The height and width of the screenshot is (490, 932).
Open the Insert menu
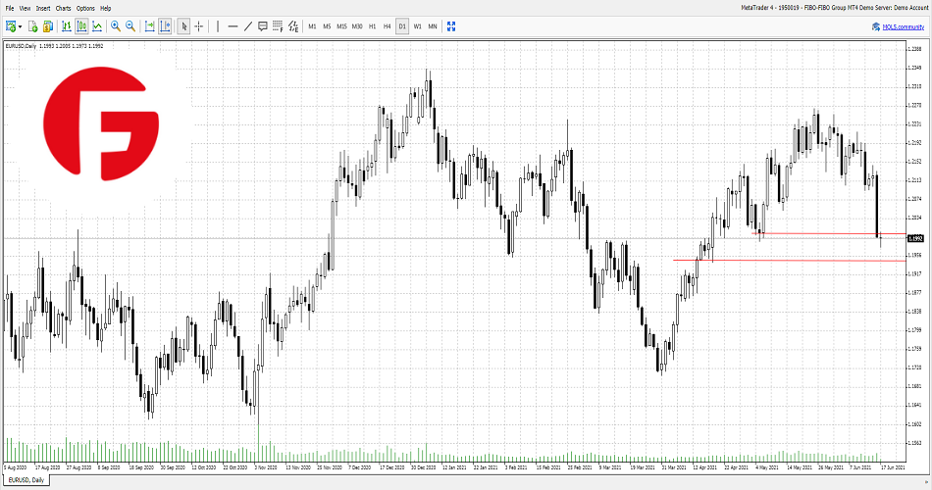tap(43, 8)
